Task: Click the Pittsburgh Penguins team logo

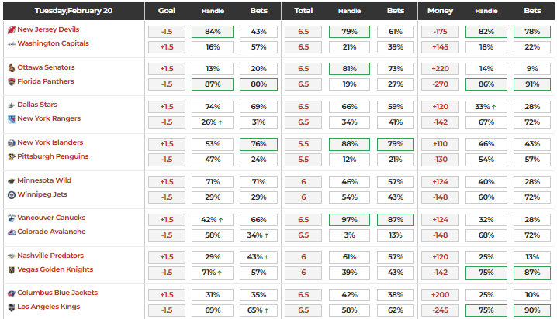Action: [x=11, y=156]
